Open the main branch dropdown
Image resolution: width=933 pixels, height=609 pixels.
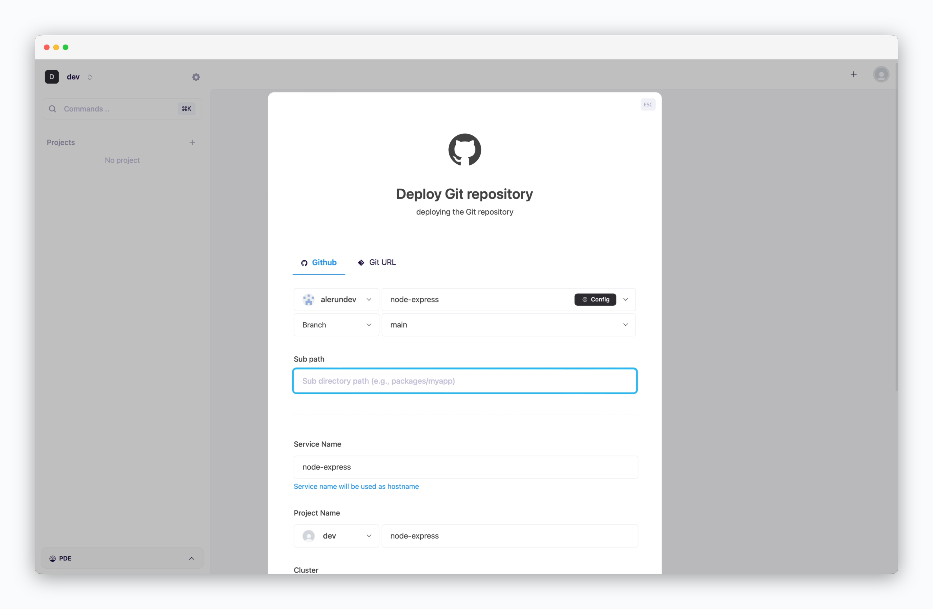(x=509, y=325)
